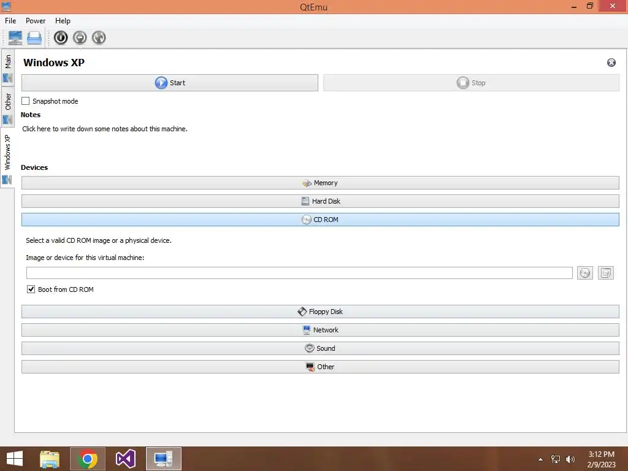Click the new virtual machine toolbar icon
628x471 pixels.
(x=15, y=37)
